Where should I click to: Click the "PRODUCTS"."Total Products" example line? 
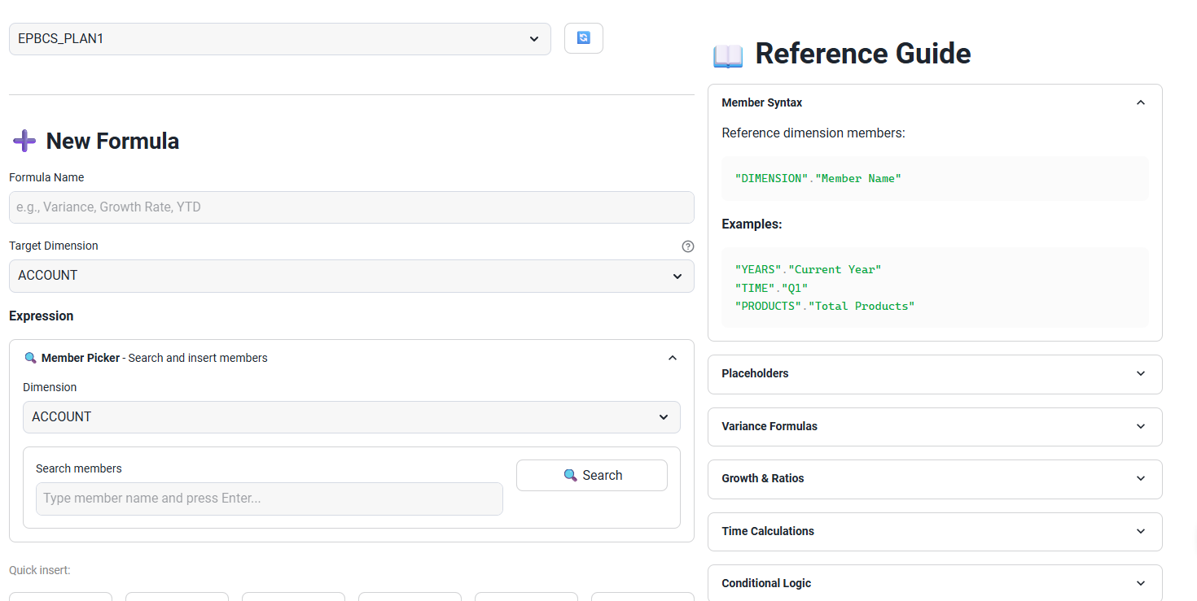pyautogui.click(x=824, y=306)
